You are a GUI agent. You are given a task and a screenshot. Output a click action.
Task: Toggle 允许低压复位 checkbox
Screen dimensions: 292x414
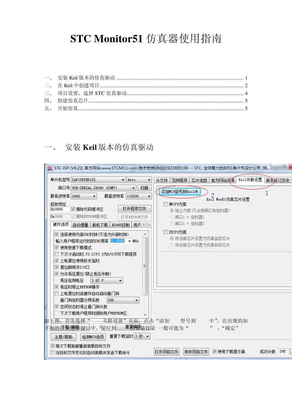pos(57,274)
